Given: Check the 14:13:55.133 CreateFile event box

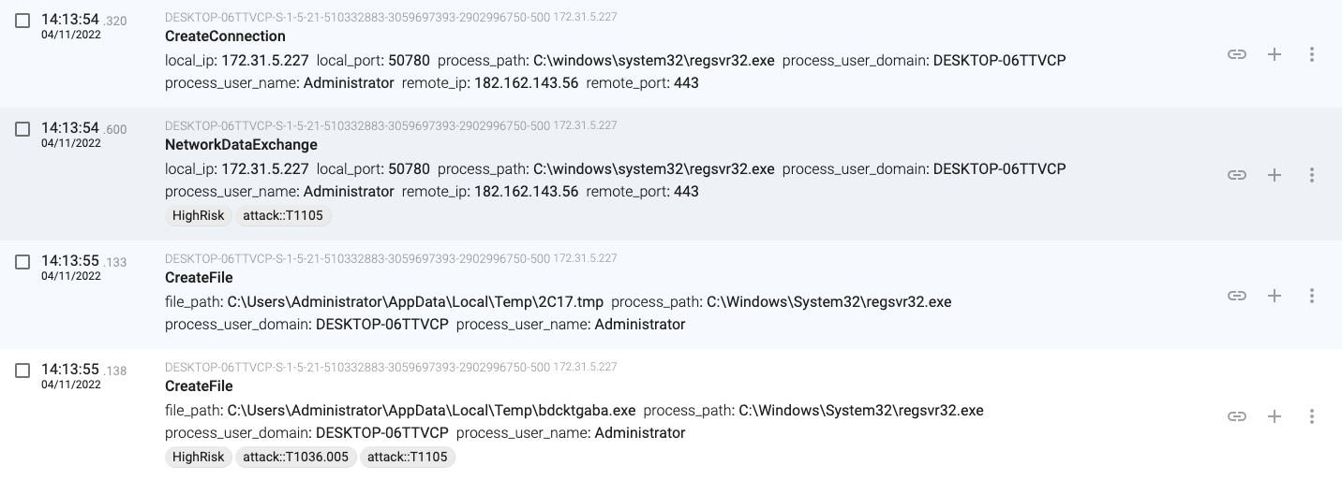Looking at the screenshot, I should click(22, 262).
